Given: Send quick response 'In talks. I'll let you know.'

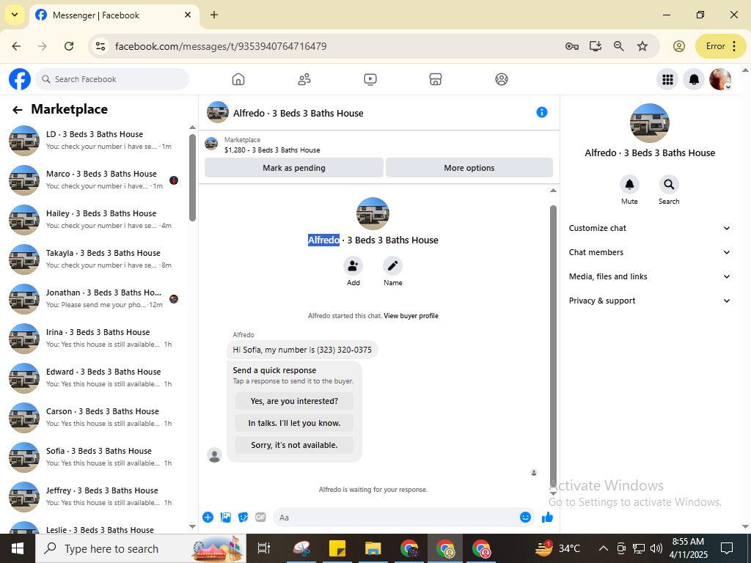Looking at the screenshot, I should pos(294,423).
